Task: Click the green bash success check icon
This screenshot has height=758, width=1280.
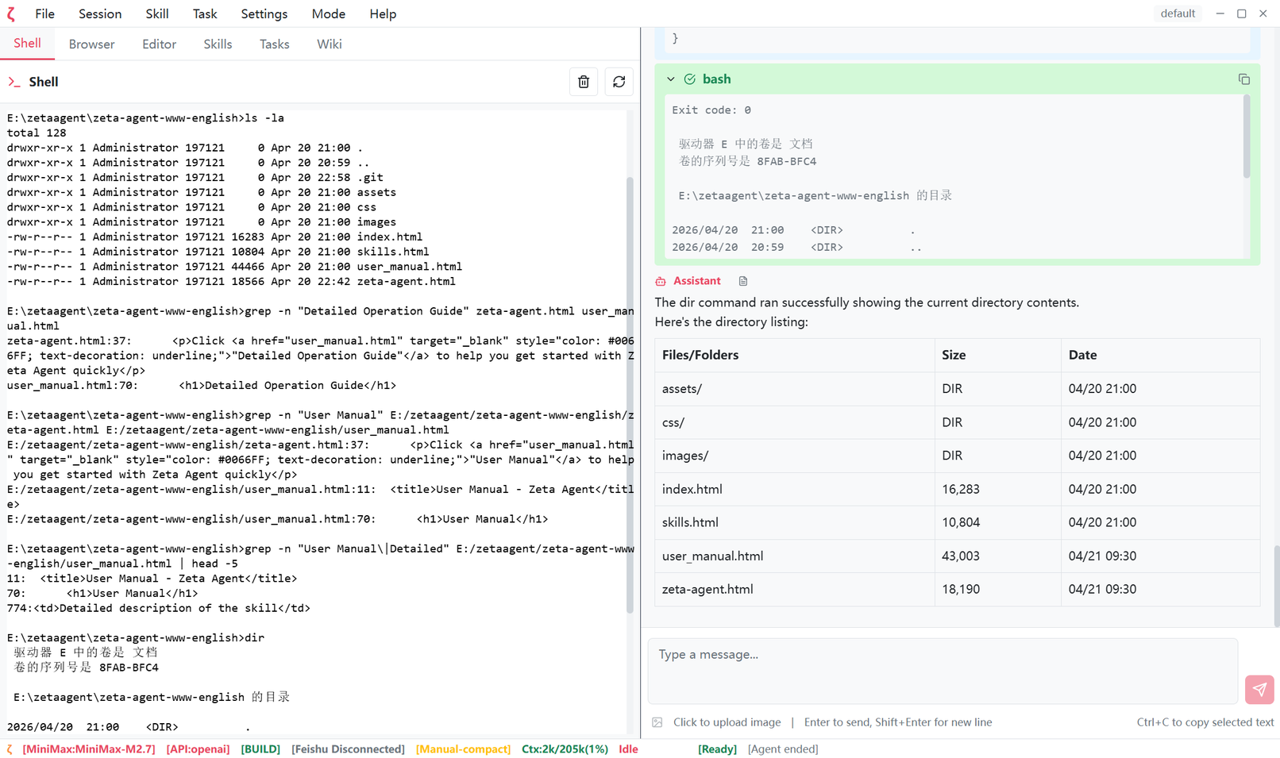Action: (x=689, y=79)
